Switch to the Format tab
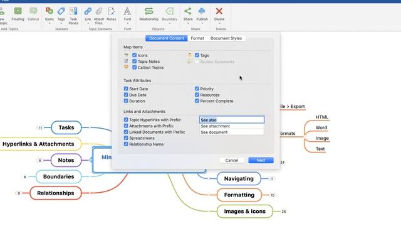 pos(197,38)
